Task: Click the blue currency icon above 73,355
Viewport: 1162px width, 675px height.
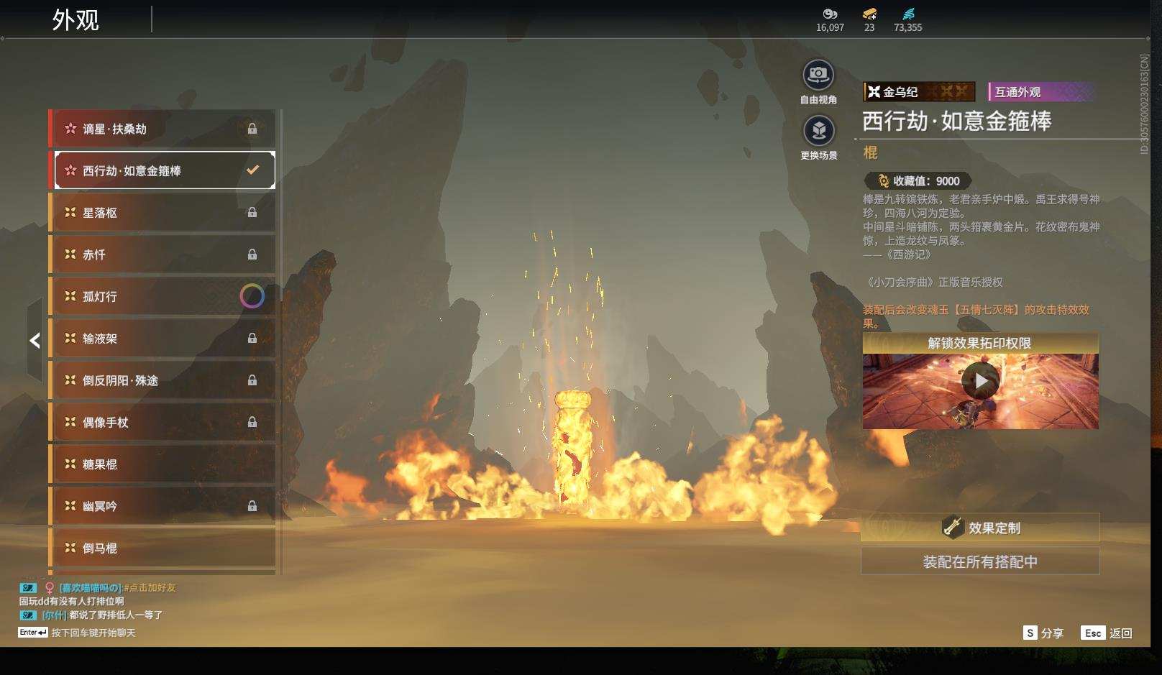Action: click(908, 14)
